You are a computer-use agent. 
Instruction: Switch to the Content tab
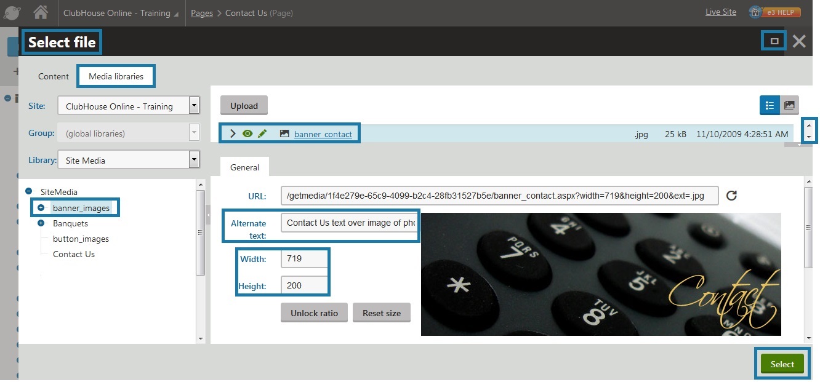pyautogui.click(x=54, y=76)
